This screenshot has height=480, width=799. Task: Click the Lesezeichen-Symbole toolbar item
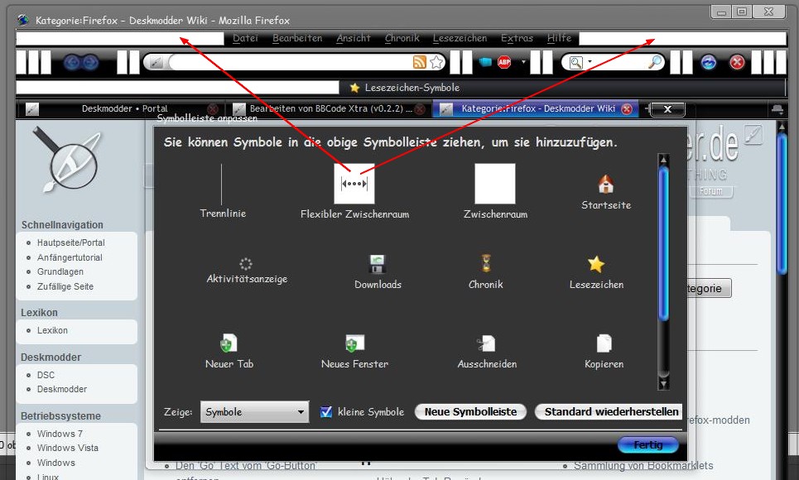point(405,88)
